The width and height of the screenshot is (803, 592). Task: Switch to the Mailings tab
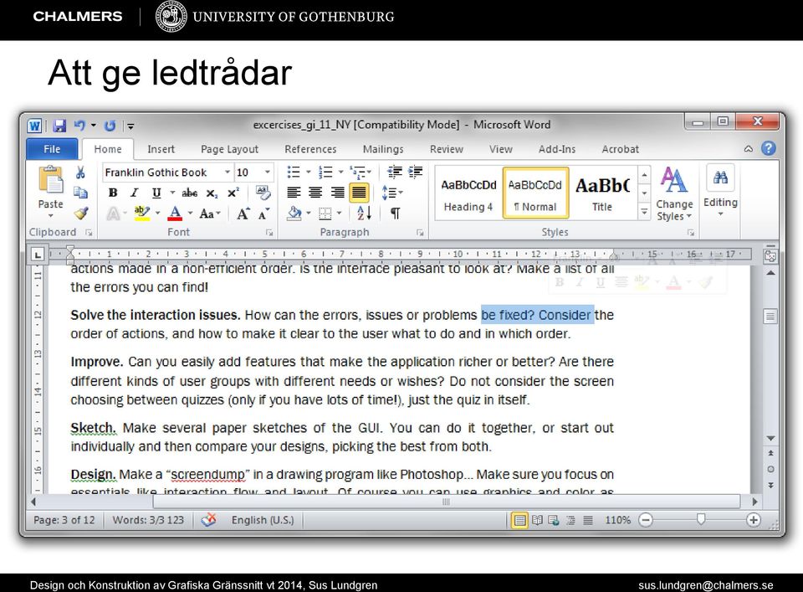pyautogui.click(x=383, y=149)
